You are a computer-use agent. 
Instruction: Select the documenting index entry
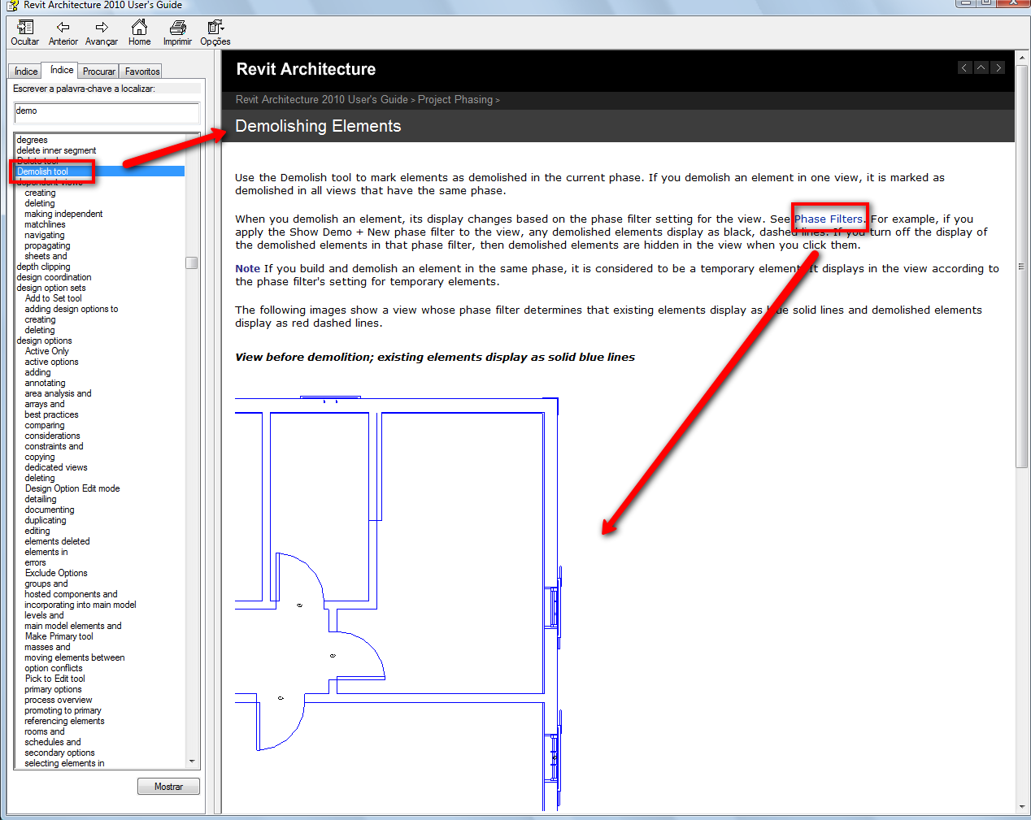(x=49, y=510)
